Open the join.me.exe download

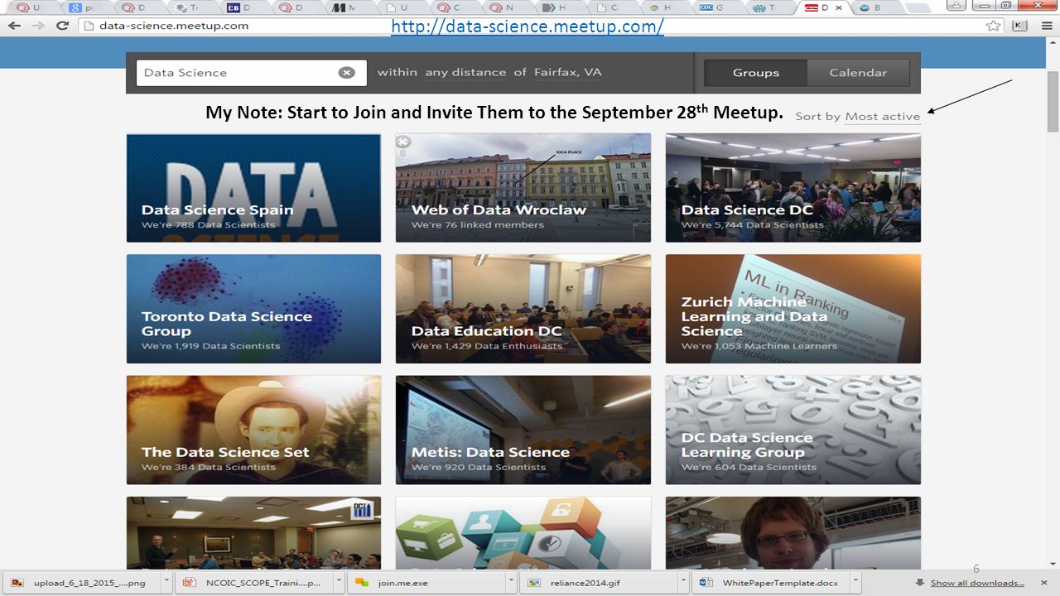[427, 583]
